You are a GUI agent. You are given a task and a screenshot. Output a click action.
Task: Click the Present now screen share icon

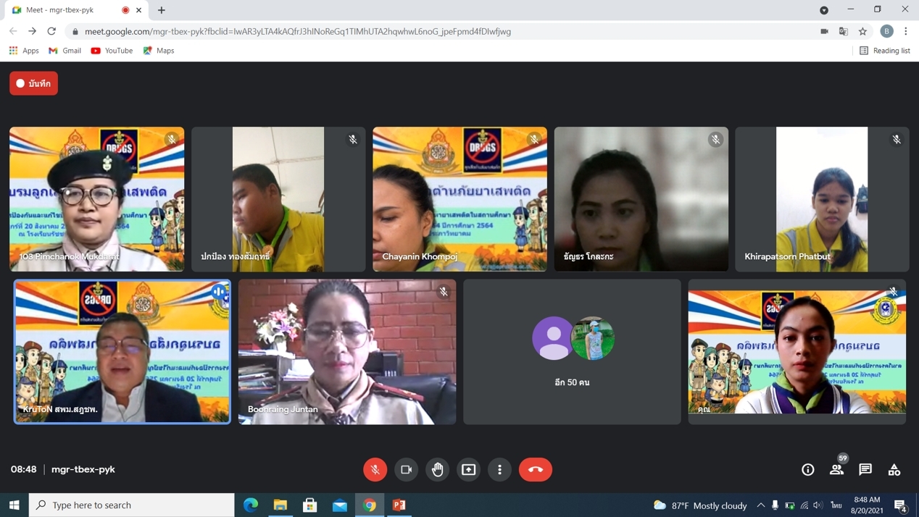coord(469,469)
